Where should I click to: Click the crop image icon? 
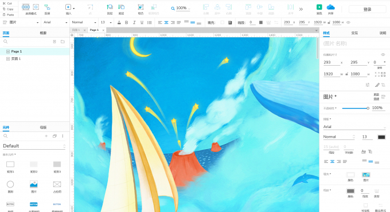[383, 85]
